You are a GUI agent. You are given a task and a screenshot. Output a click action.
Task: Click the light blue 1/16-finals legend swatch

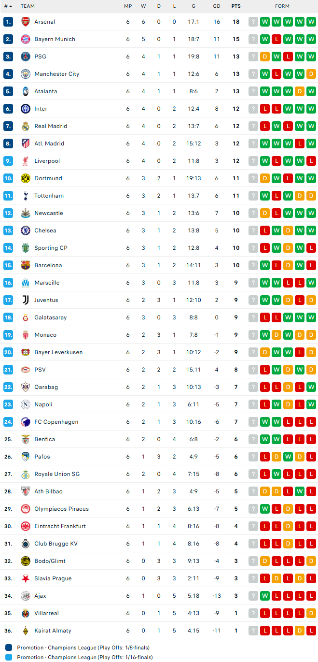(x=9, y=657)
